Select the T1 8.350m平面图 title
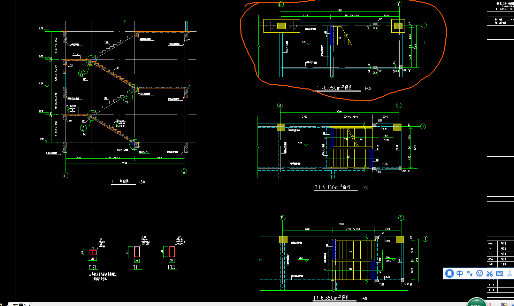Image resolution: width=514 pixels, height=306 pixels. [330, 298]
